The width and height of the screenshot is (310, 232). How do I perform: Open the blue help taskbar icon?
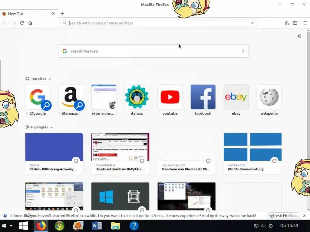[x=134, y=226]
